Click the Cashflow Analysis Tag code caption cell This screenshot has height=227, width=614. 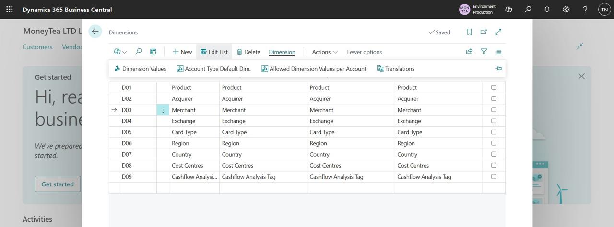tap(263, 177)
